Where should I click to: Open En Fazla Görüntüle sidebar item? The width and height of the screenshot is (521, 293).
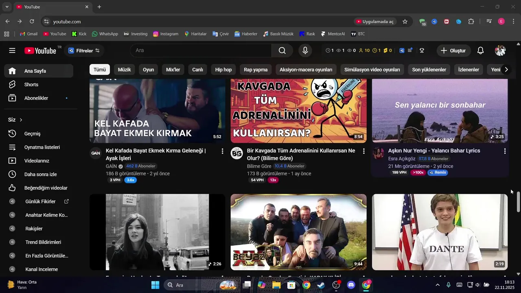(39, 256)
